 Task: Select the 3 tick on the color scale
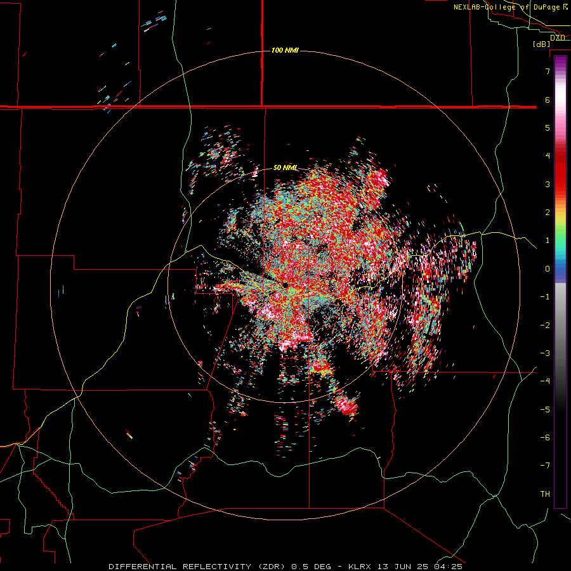point(548,184)
